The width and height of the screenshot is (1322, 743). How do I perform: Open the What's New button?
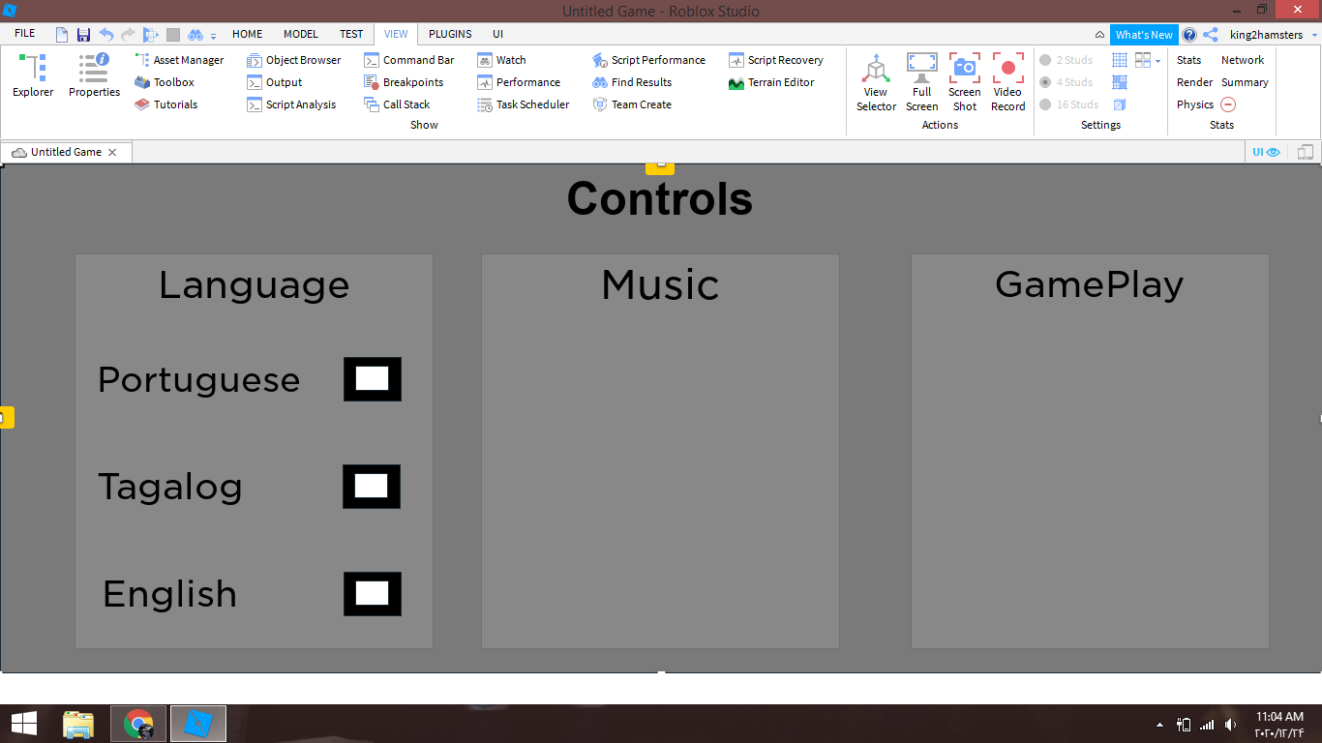click(1144, 35)
